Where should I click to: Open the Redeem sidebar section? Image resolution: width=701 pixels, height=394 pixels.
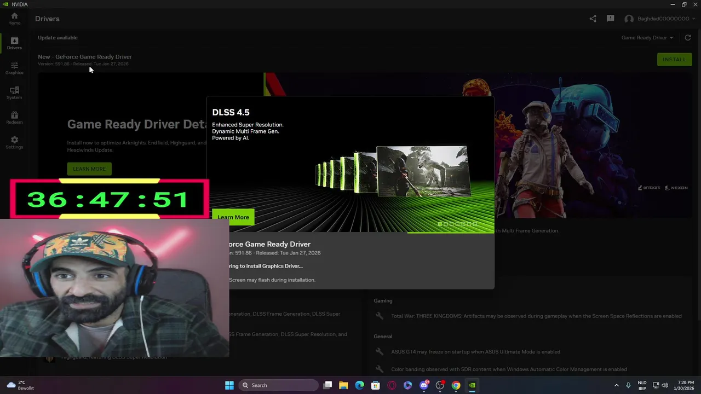point(14,118)
